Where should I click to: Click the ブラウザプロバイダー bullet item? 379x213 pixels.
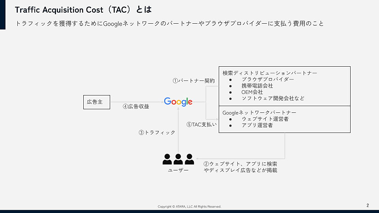[268, 79]
